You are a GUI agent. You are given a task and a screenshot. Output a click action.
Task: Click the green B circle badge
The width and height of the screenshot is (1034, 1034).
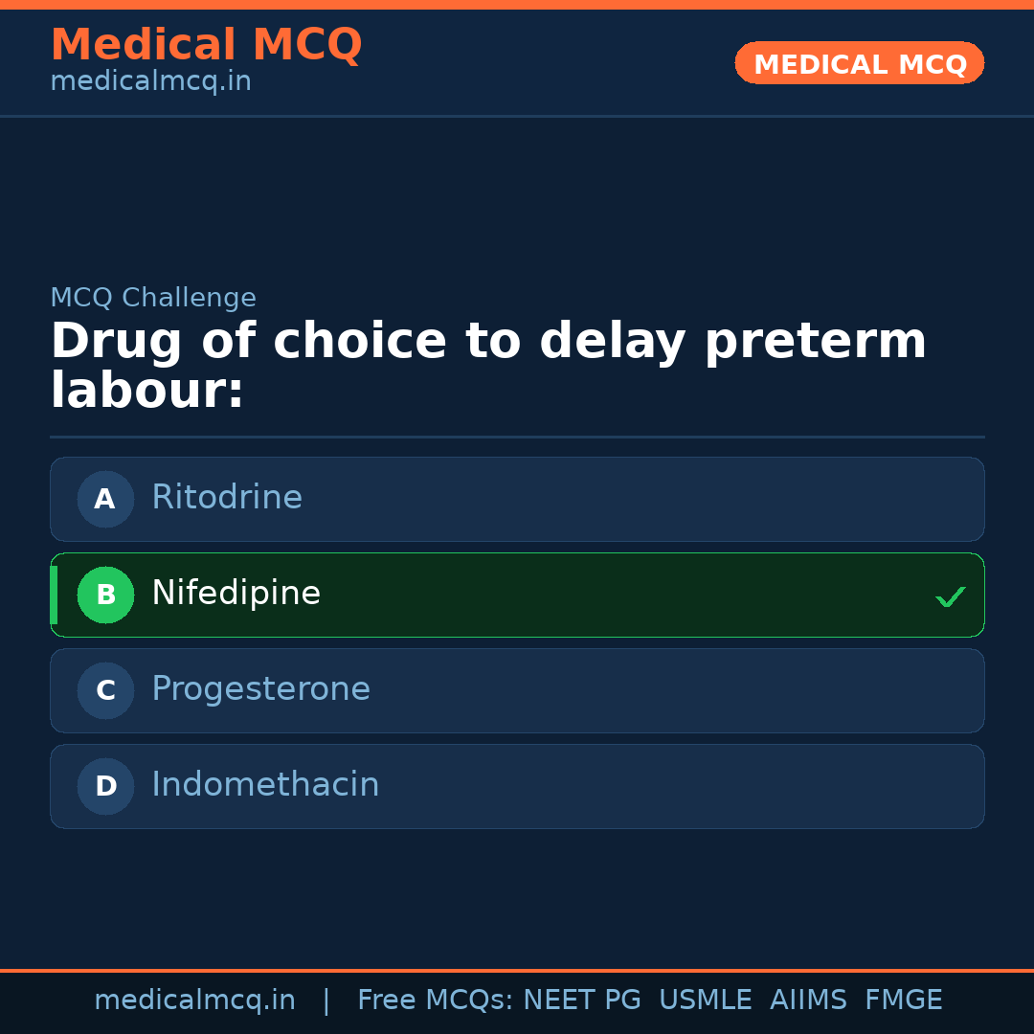click(105, 595)
